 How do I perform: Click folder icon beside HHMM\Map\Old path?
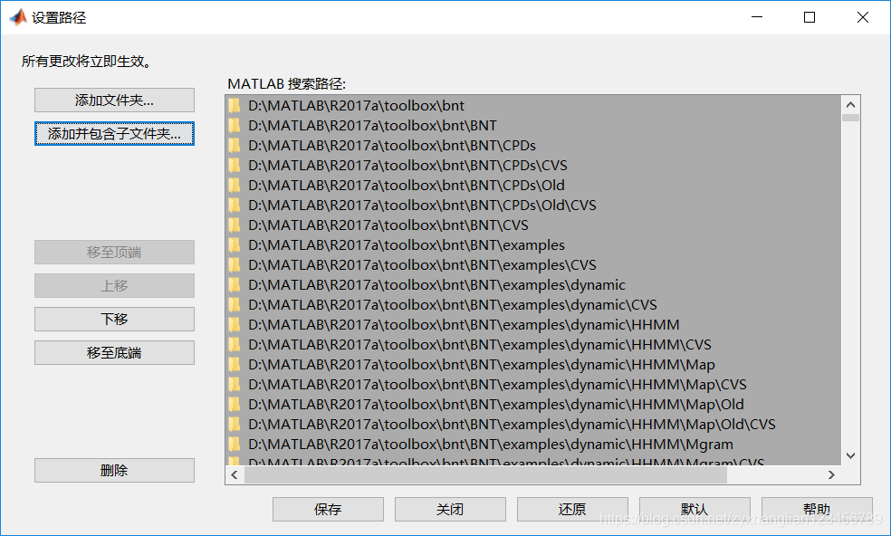[x=235, y=404]
